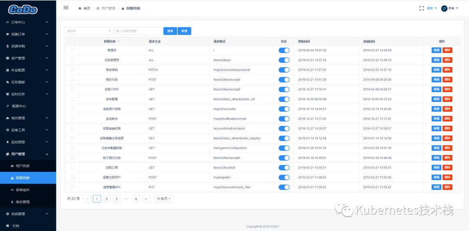Go to page 3 in pagination
469x231 pixels.
[116, 198]
